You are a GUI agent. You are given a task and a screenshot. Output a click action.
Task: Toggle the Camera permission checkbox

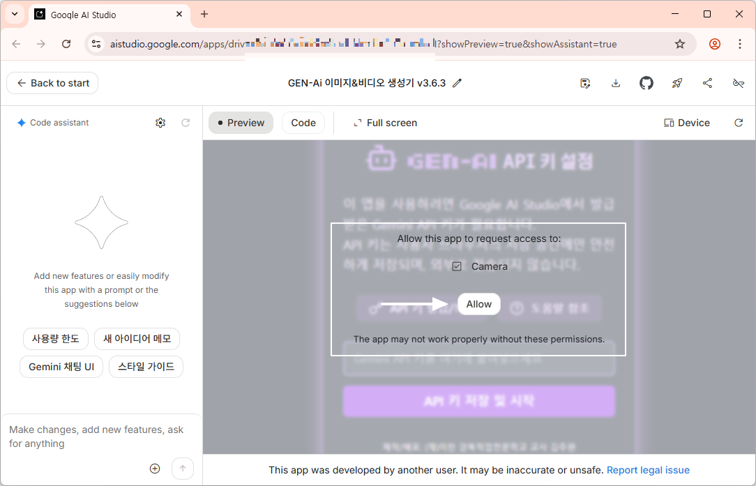[457, 266]
